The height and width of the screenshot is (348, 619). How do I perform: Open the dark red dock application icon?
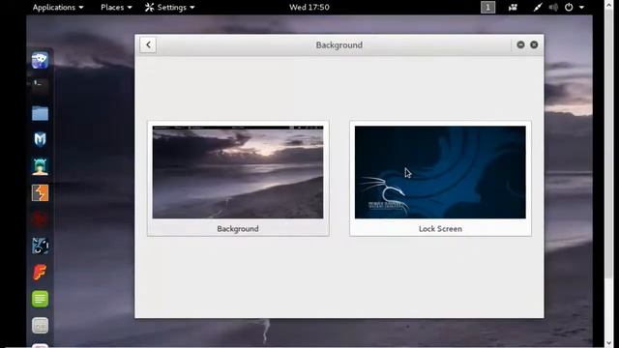[40, 219]
